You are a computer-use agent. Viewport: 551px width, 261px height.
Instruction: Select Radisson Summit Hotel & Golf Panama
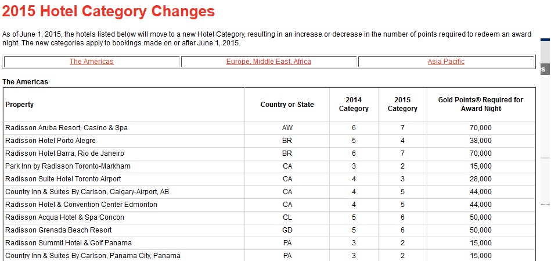(69, 243)
